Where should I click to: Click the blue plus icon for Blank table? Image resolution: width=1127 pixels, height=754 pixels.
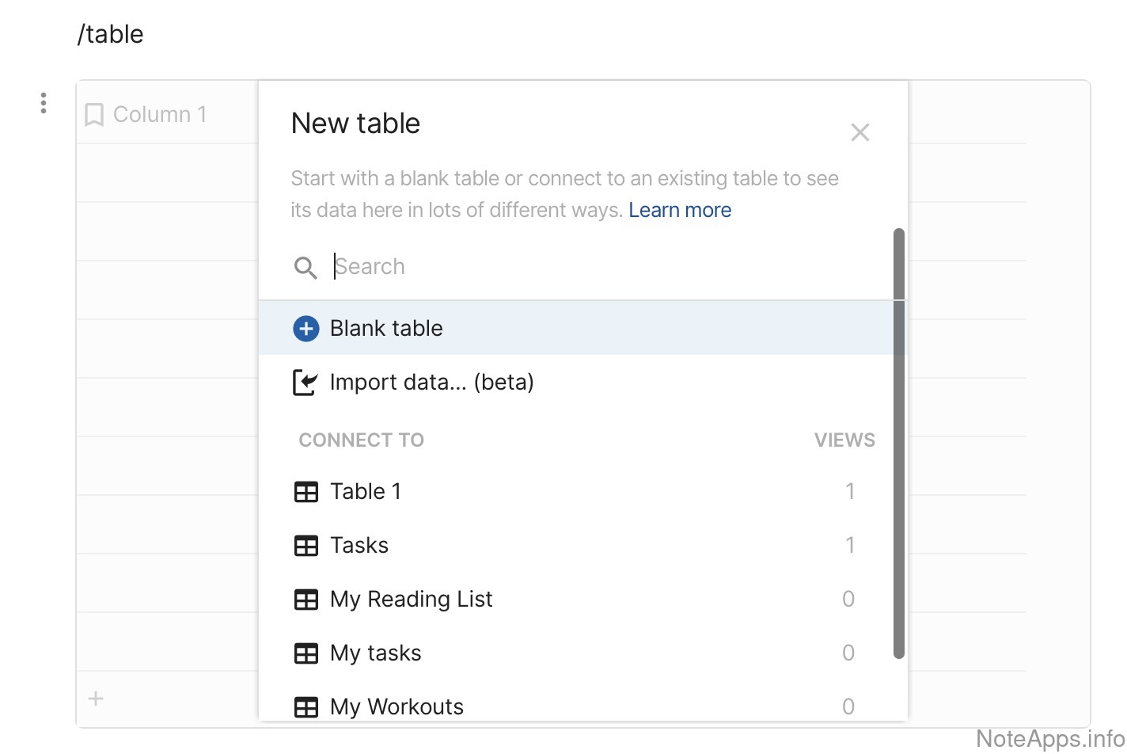point(306,328)
